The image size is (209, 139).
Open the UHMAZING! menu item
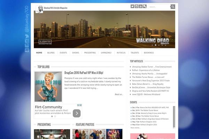pyautogui.click(x=106, y=53)
